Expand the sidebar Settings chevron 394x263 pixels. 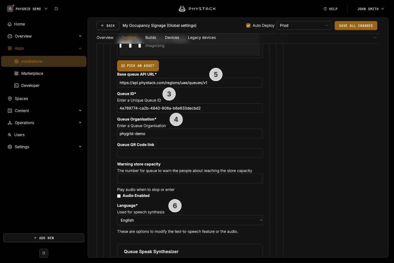80,147
